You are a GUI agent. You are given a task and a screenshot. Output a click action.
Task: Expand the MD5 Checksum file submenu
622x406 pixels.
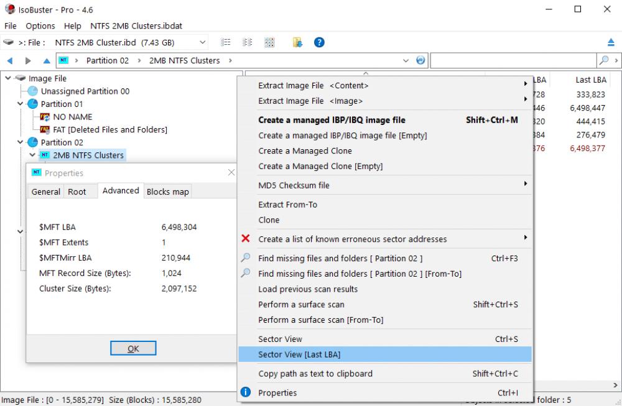pyautogui.click(x=524, y=185)
